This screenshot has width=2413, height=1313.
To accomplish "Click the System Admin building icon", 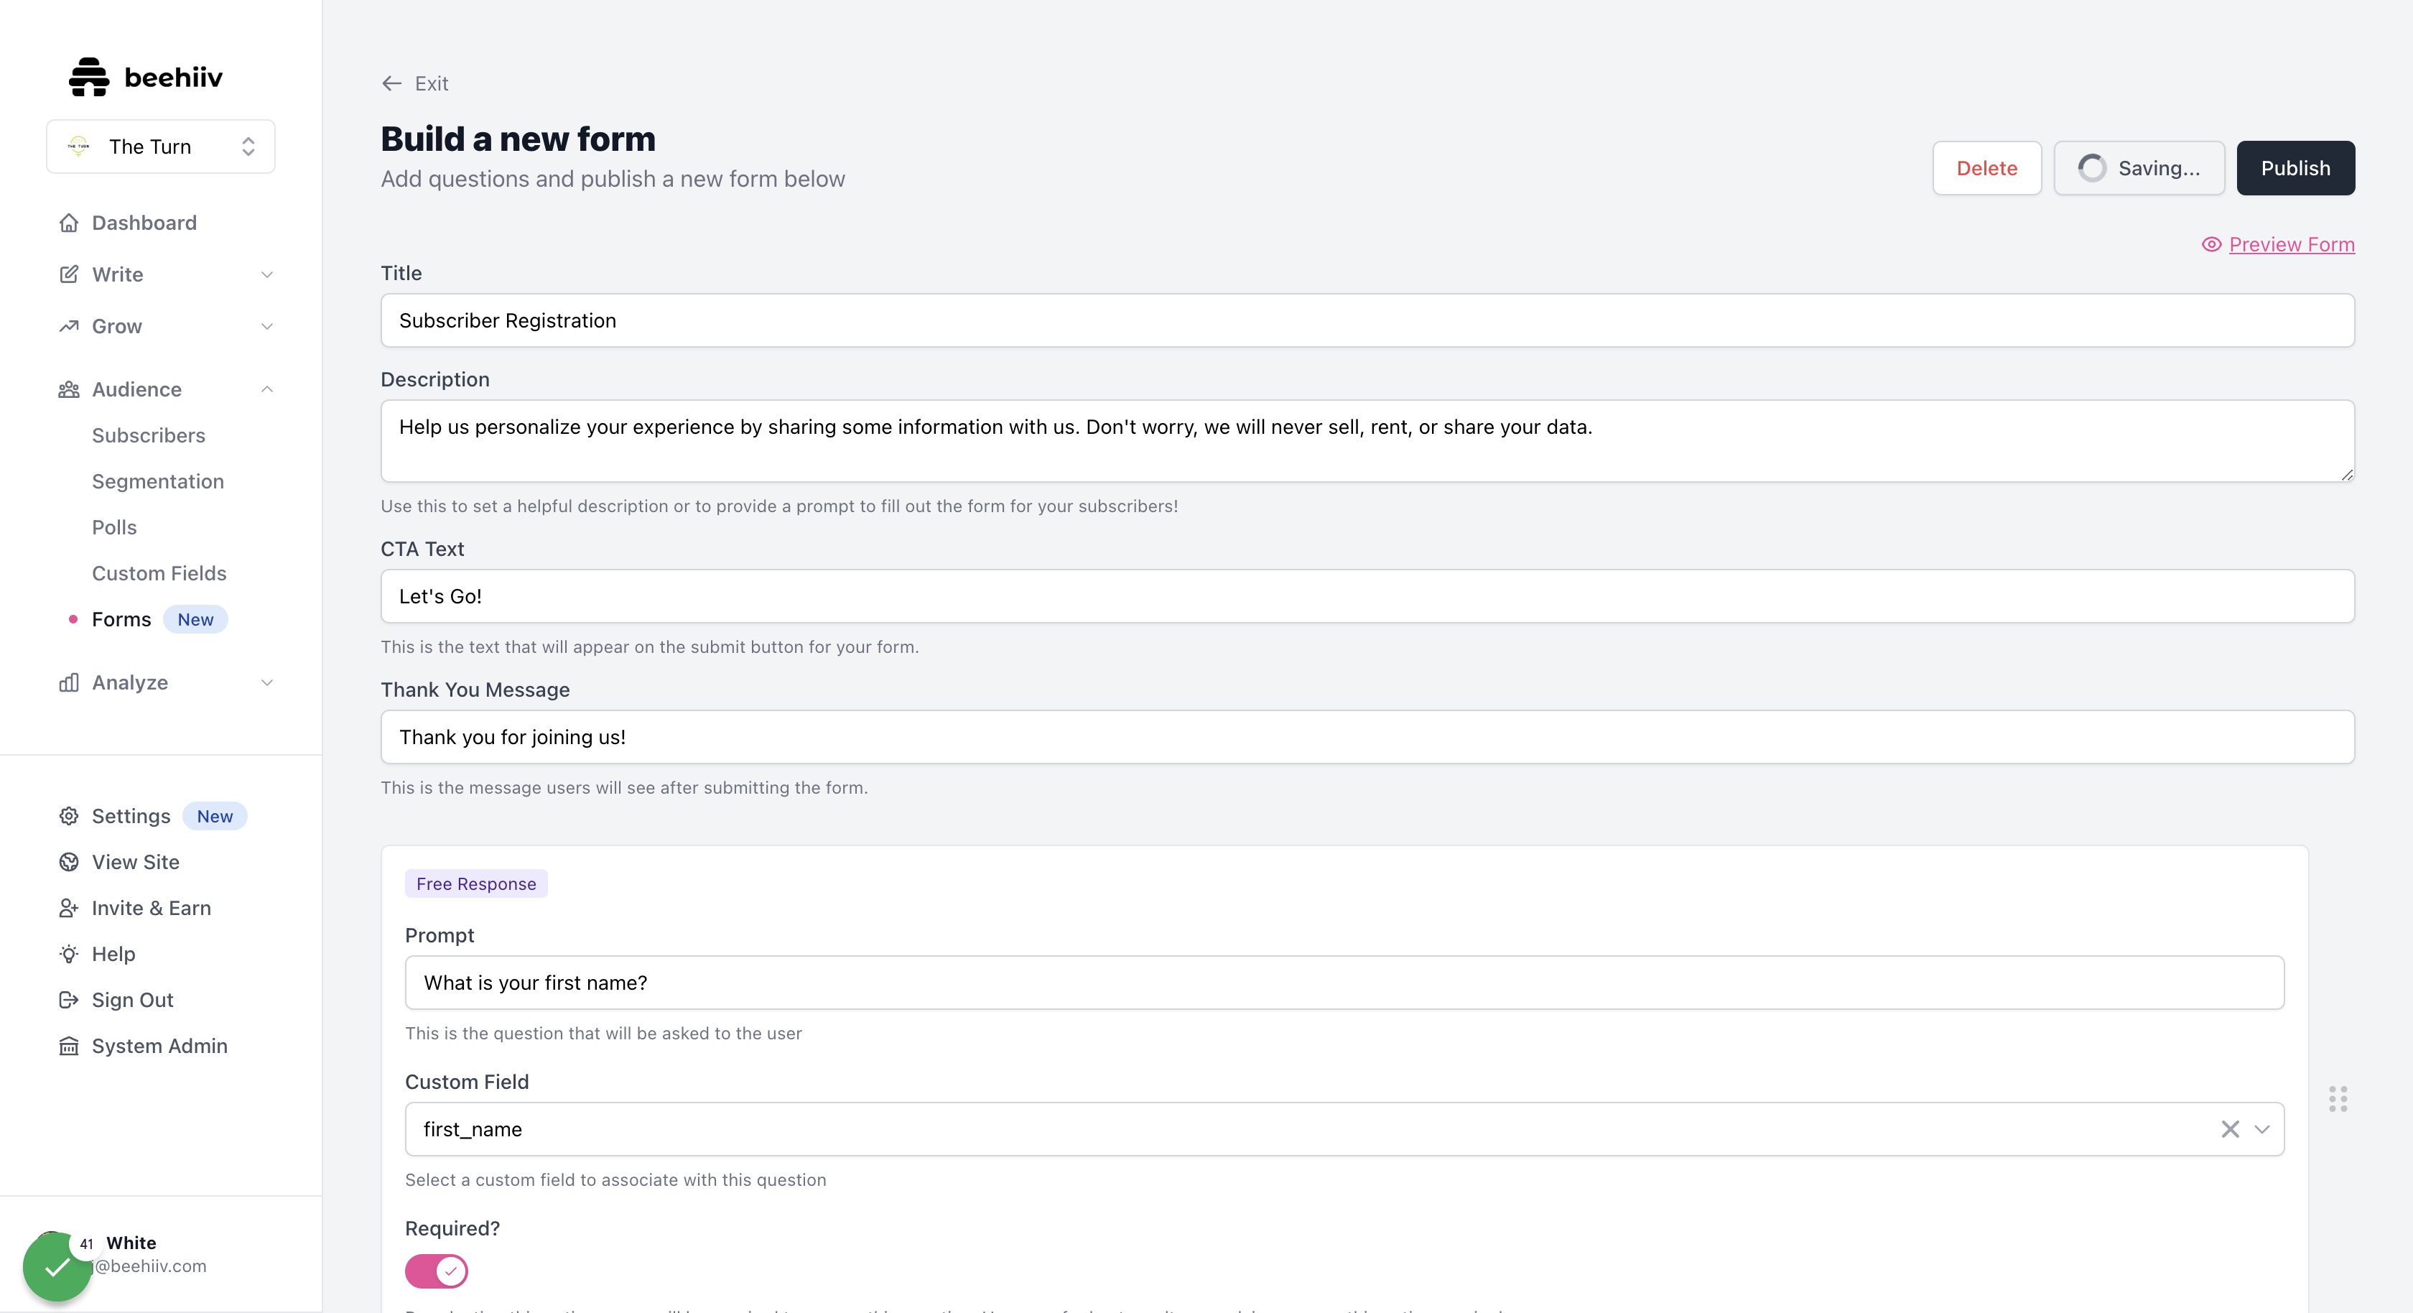I will tap(68, 1046).
